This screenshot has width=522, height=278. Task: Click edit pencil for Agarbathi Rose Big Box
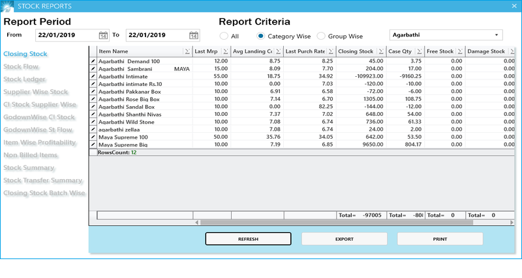[x=93, y=99]
